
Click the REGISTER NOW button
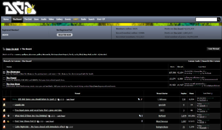tap(65, 35)
